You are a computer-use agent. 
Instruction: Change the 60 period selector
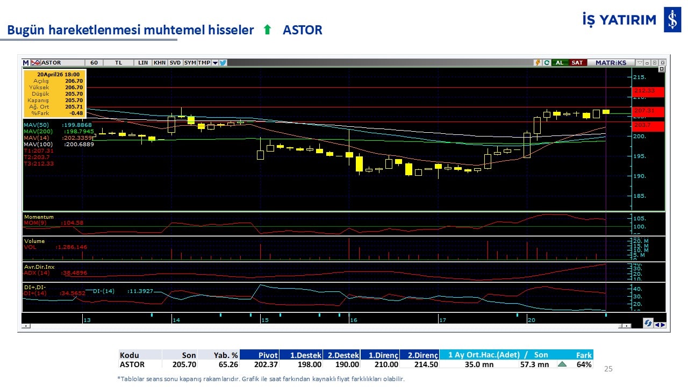[94, 63]
